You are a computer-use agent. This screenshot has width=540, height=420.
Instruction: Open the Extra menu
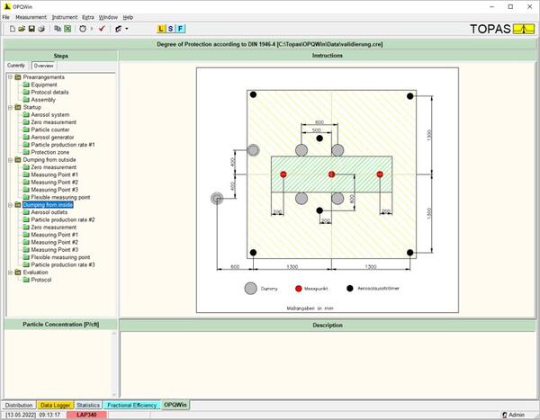(88, 17)
